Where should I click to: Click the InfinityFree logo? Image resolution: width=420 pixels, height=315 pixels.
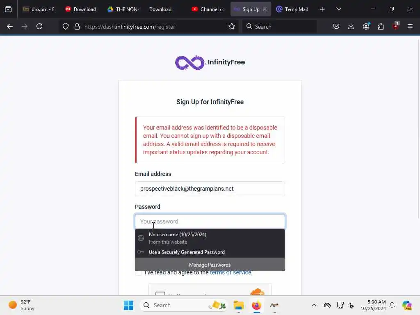pos(210,63)
